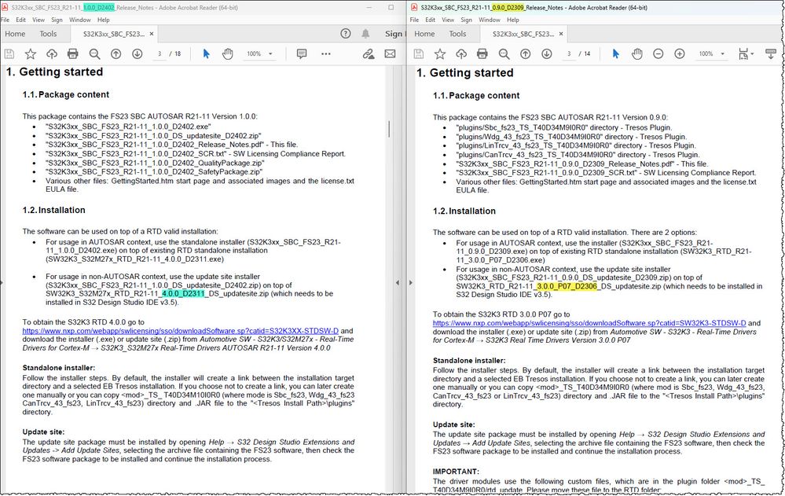785x496 pixels.
Task: Click highlighted 3.0.0_P07_D2306 text in right document
Action: coord(567,286)
